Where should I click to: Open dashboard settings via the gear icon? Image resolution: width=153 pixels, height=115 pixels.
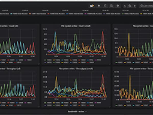click(118, 5)
